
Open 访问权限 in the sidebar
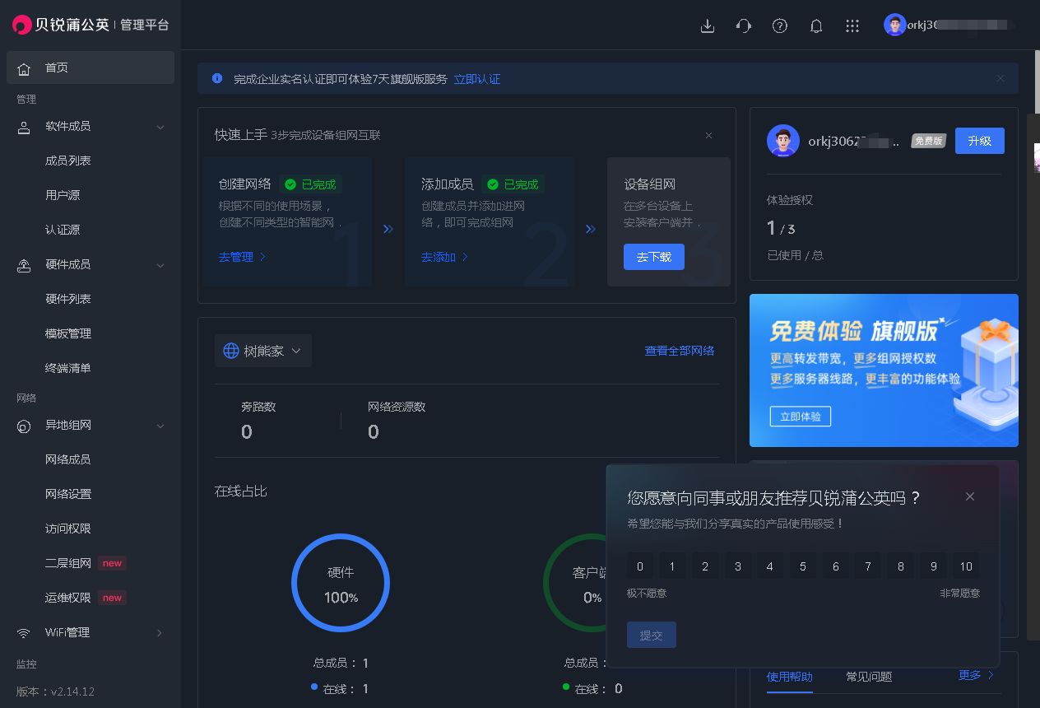[68, 529]
